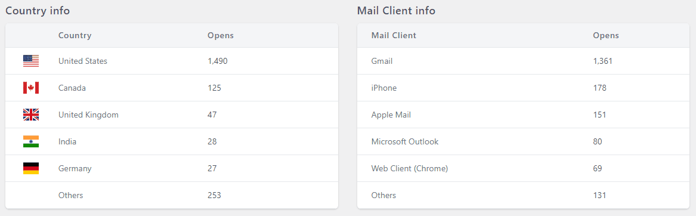The image size is (696, 216).
Task: Click the Country info heading
Action: tap(38, 11)
